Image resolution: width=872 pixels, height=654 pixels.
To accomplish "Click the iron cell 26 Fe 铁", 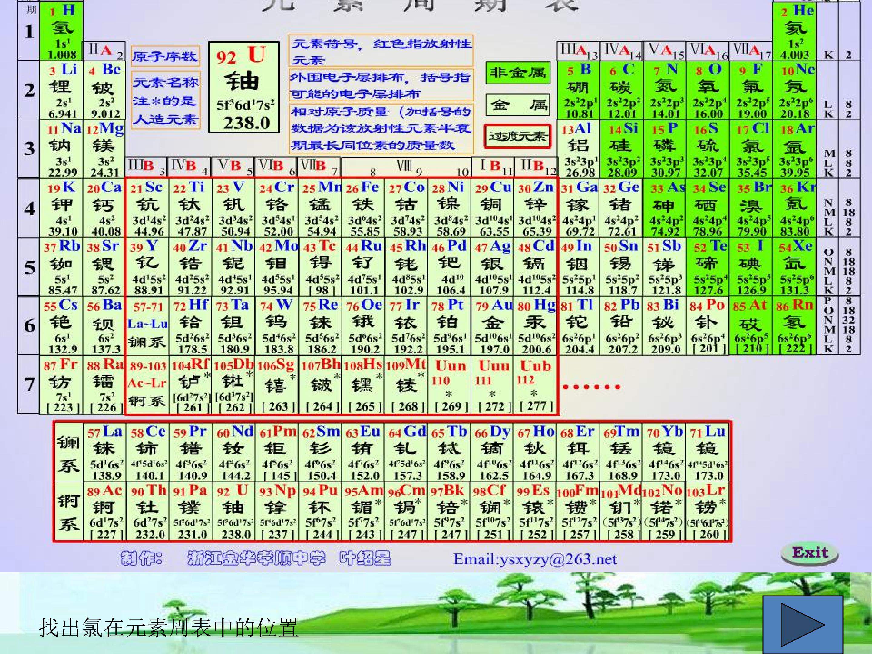I will point(363,208).
